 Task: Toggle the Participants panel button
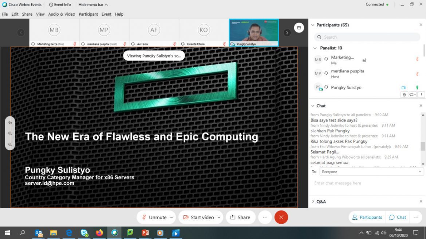367,217
